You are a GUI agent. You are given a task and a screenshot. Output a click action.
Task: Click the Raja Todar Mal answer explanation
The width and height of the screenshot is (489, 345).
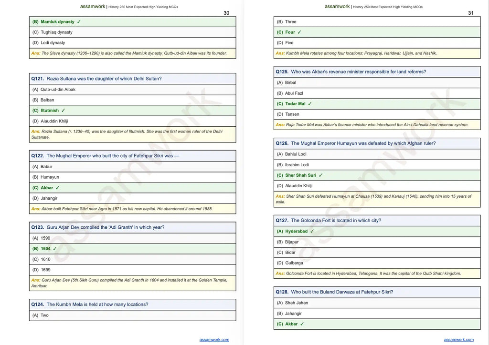click(377, 125)
